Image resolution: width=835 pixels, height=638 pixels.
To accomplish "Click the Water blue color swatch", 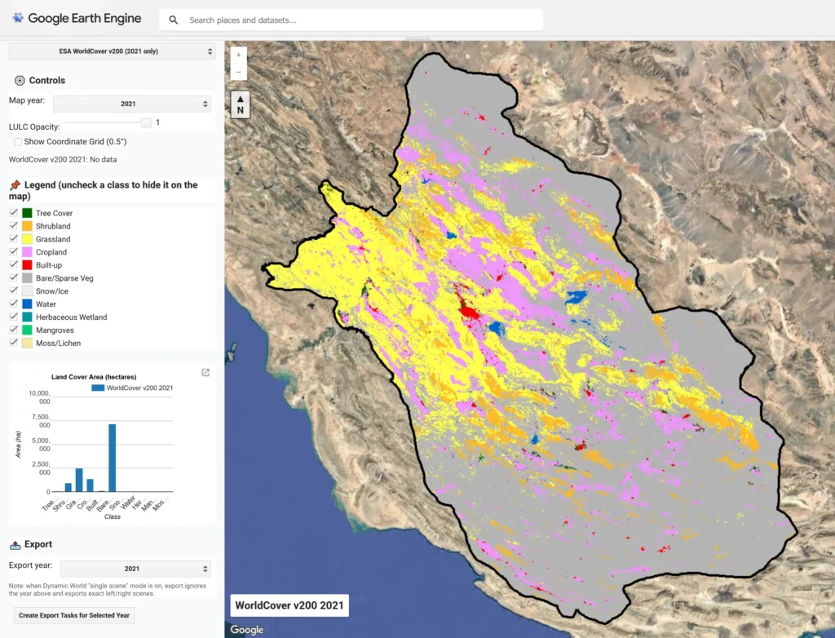I will 27,304.
